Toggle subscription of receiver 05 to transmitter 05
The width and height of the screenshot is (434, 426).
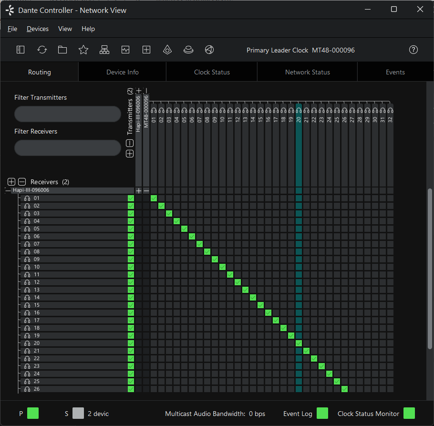pyautogui.click(x=185, y=229)
